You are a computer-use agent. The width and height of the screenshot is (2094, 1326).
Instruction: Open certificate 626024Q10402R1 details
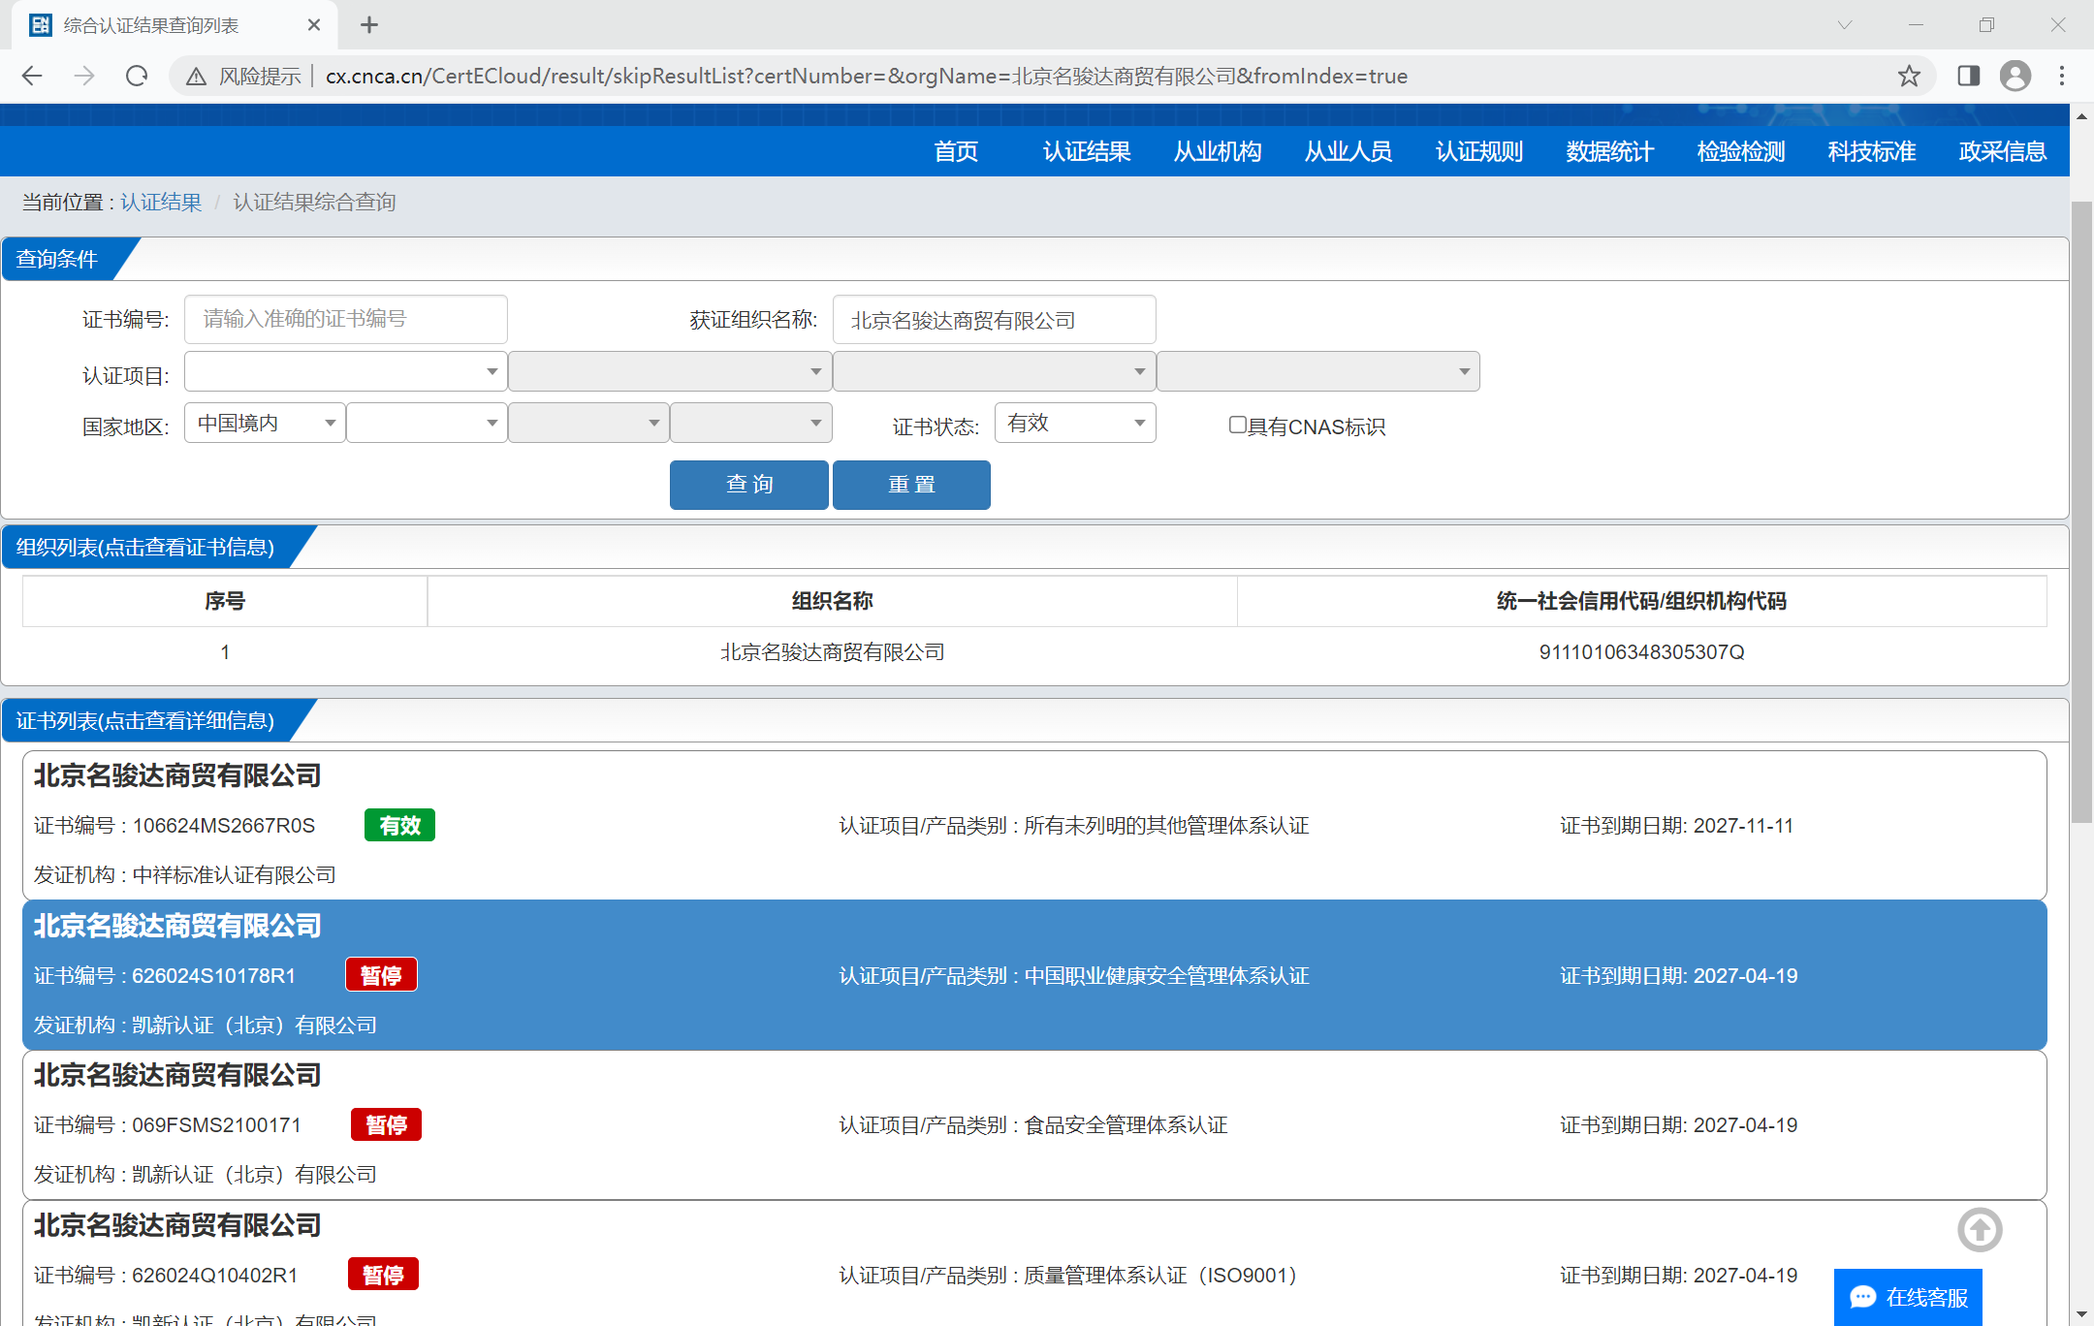click(1034, 1264)
